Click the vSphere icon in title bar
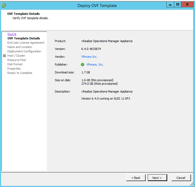 click(x=4, y=5)
